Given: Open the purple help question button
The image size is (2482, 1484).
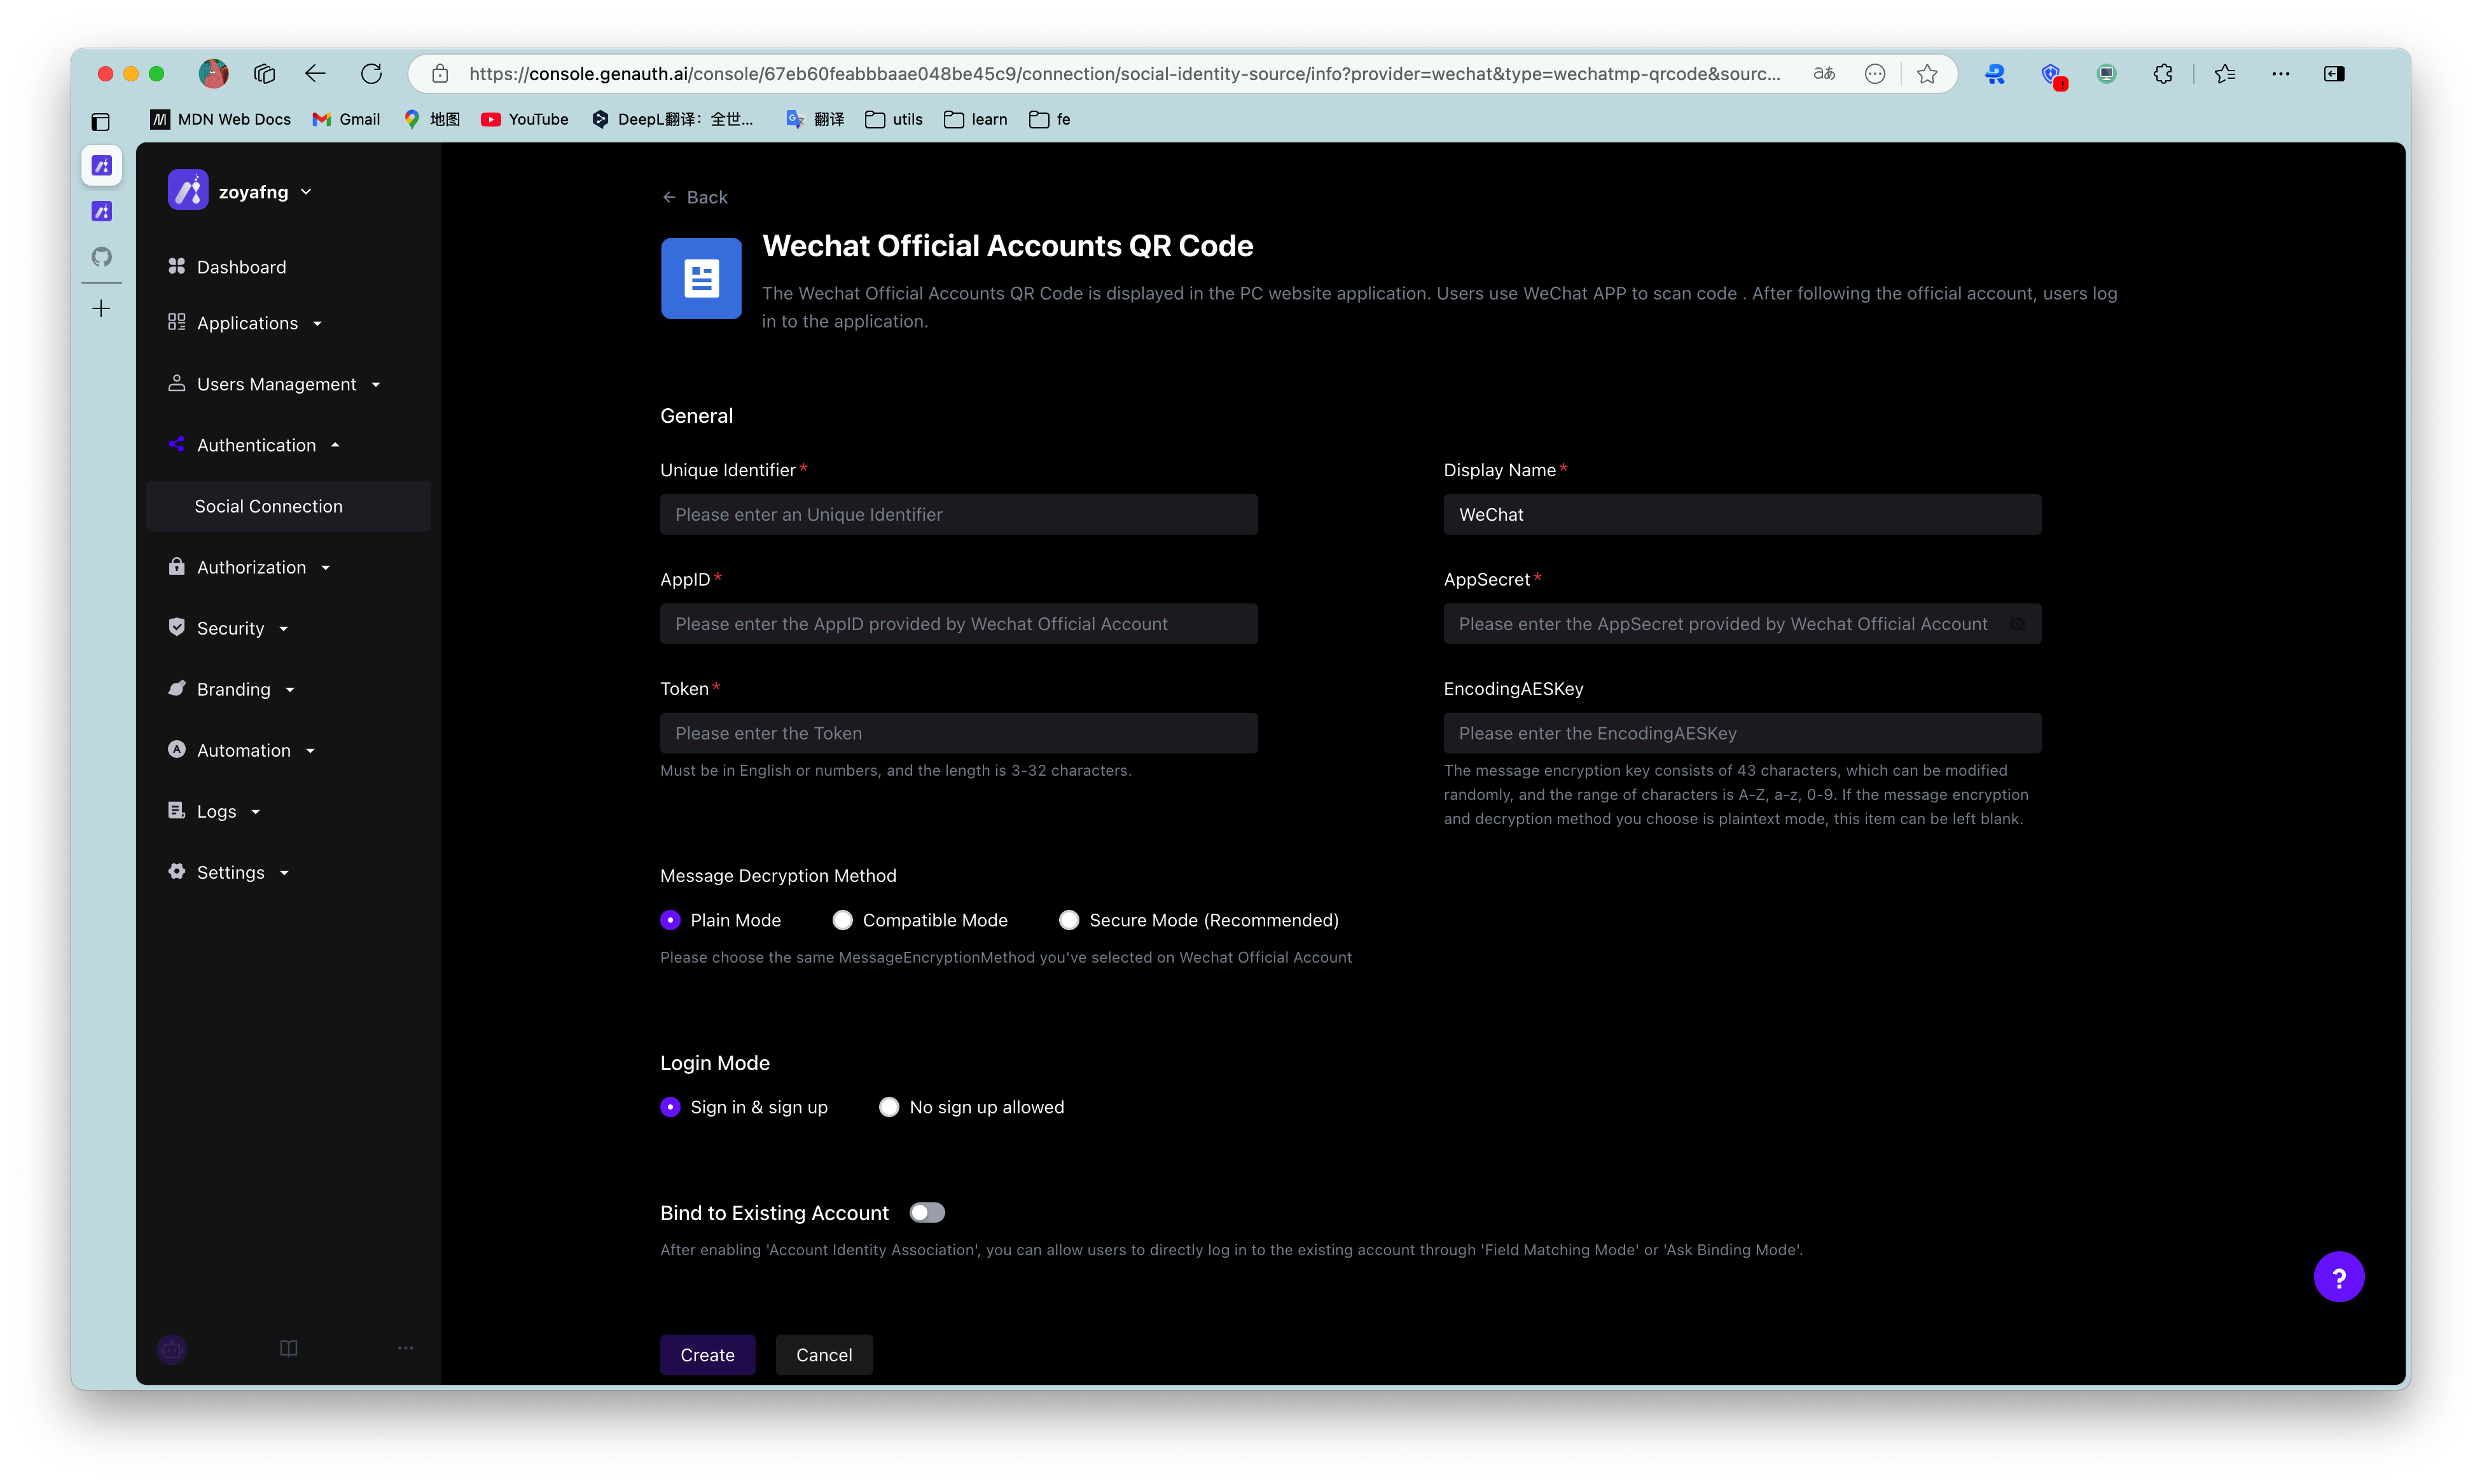Looking at the screenshot, I should tap(2338, 1277).
